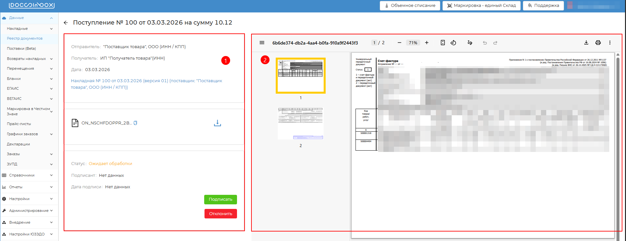Fit PDF page to window

[x=443, y=43]
